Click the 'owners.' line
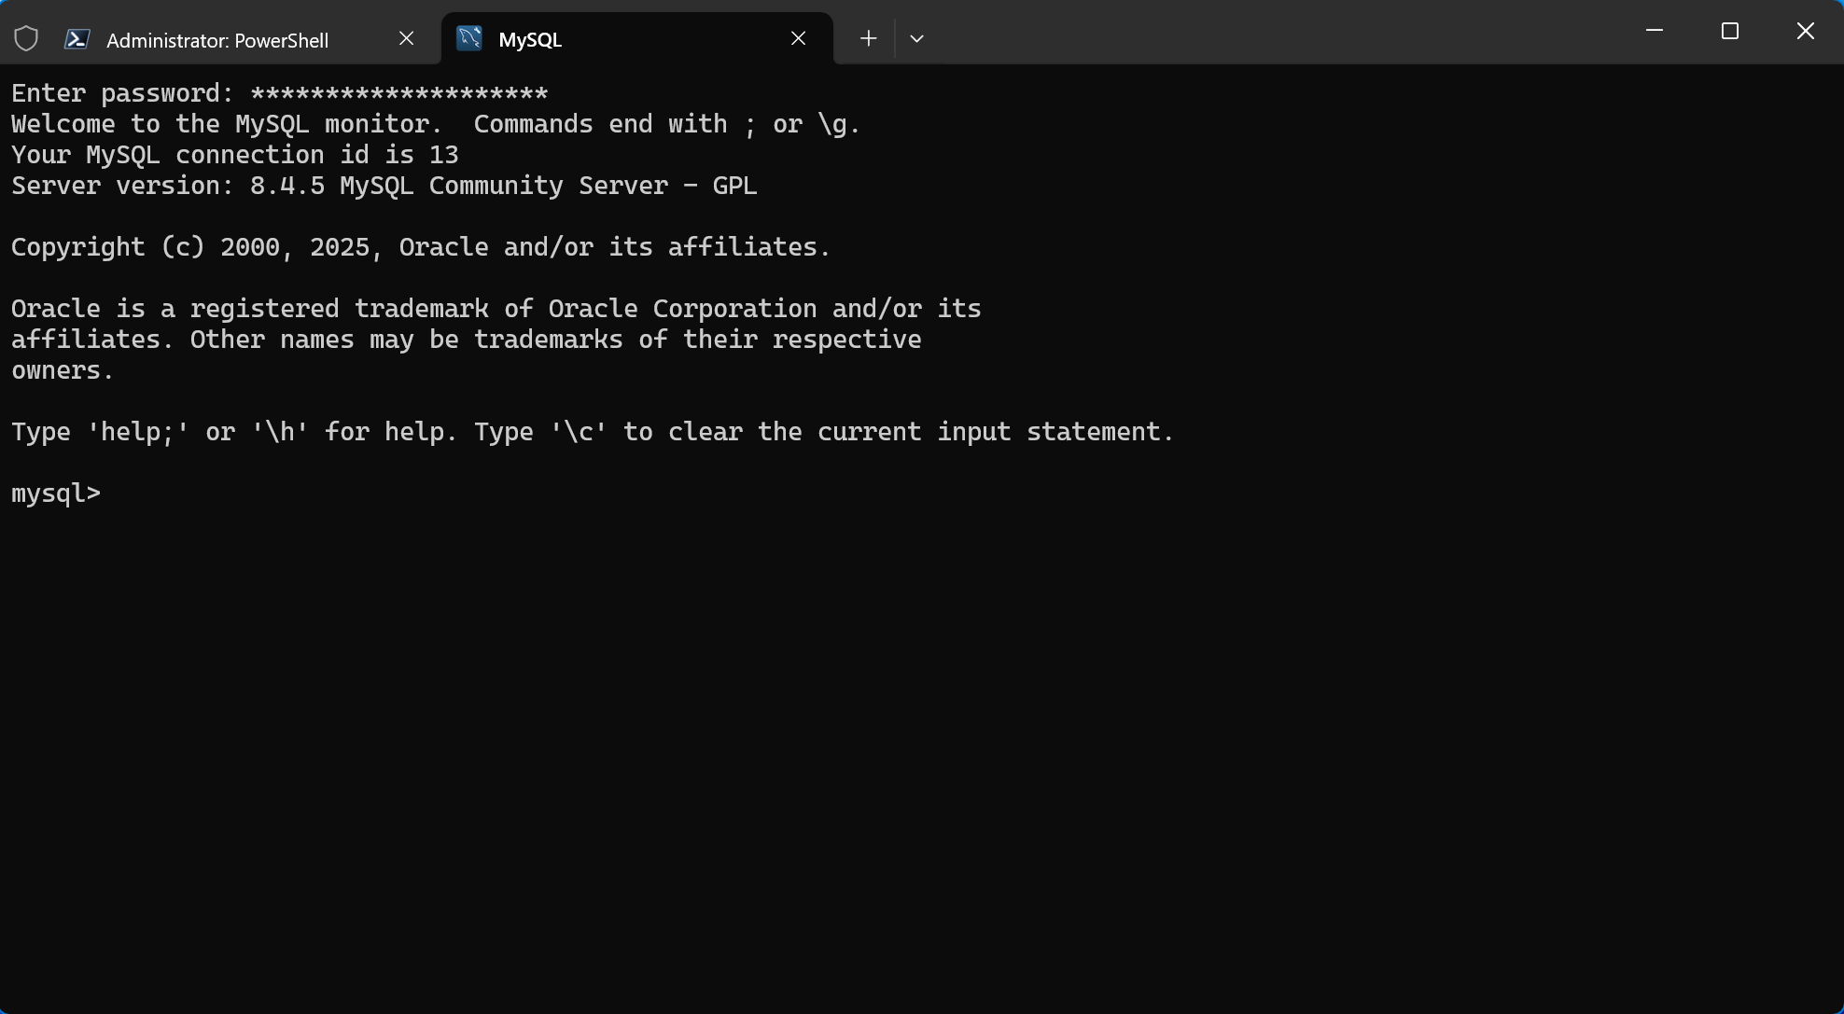Viewport: 1844px width, 1014px height. (x=63, y=370)
